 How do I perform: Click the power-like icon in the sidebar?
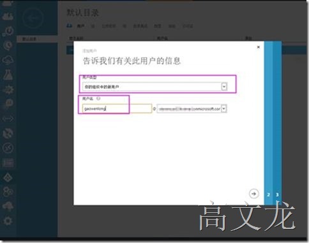click(x=8, y=31)
